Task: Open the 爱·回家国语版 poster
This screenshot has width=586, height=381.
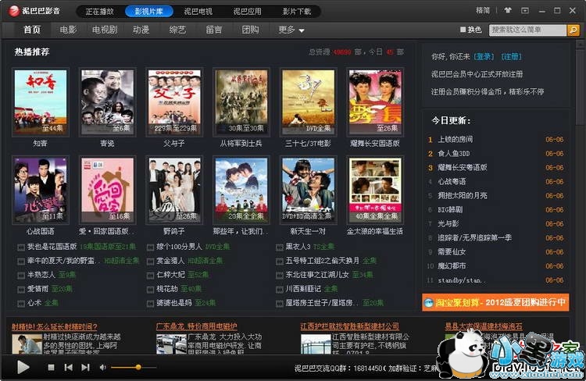Action: click(108, 190)
